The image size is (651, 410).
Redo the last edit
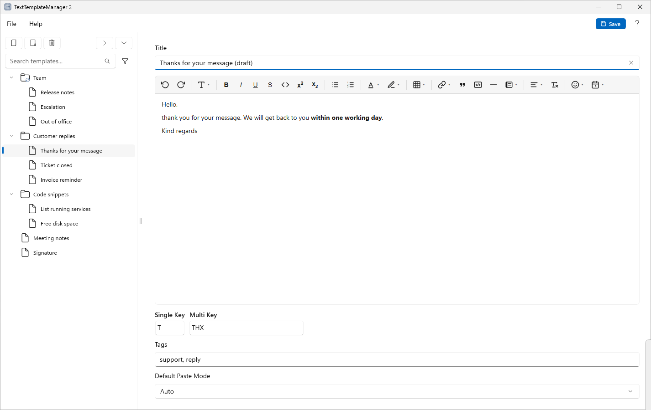coord(181,85)
